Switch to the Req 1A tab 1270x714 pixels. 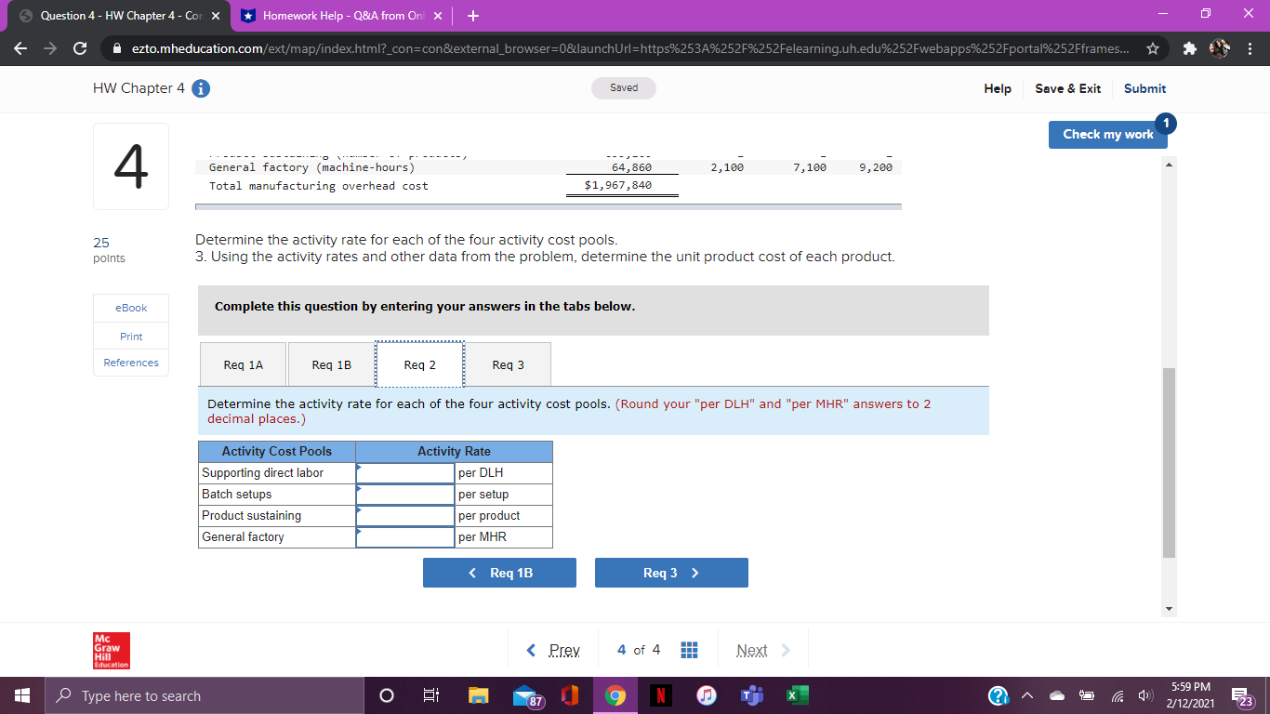(244, 364)
